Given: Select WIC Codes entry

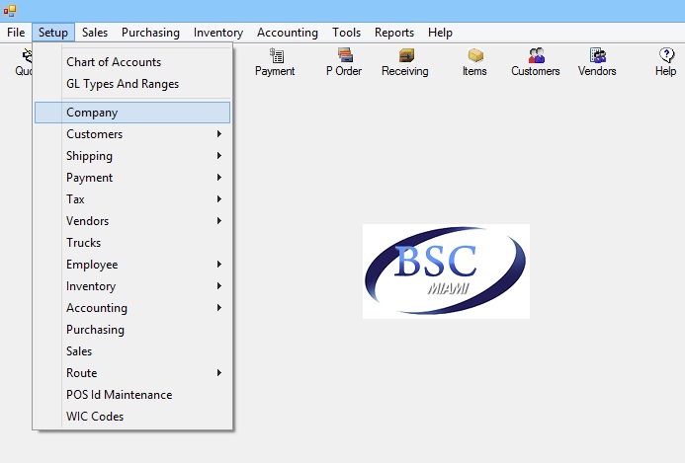Looking at the screenshot, I should (x=132, y=417).
